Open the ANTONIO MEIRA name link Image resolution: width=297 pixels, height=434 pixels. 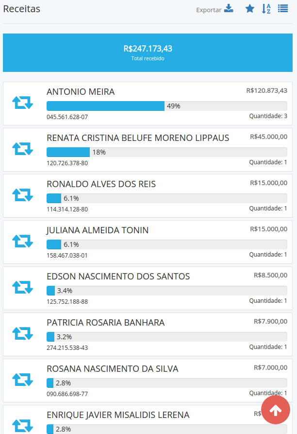coord(81,92)
